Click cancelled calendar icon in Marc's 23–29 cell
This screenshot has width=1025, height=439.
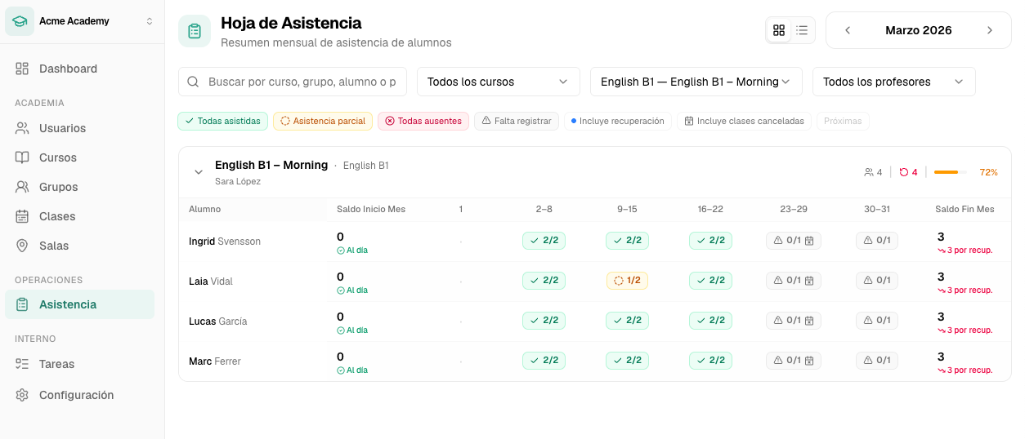click(809, 361)
